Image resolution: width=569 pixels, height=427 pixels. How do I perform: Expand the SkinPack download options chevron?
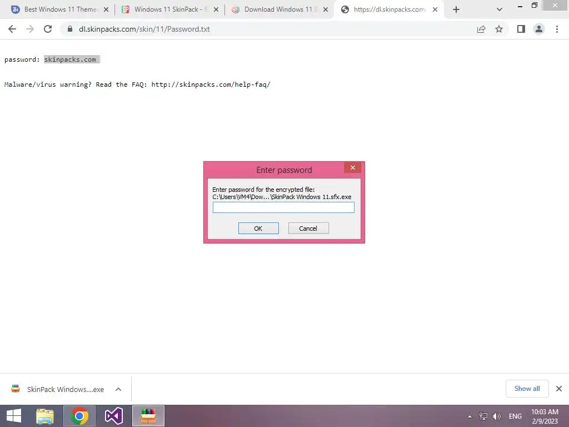tap(118, 389)
